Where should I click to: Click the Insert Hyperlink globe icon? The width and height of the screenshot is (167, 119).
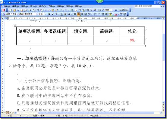click(x=72, y=10)
